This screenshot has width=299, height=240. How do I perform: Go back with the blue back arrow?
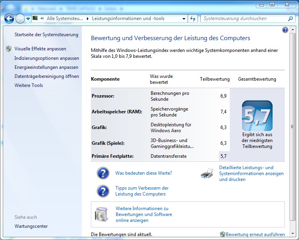9,18
